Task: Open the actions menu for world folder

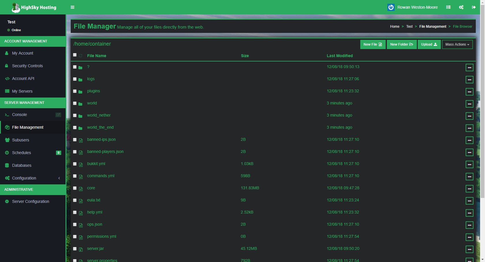Action: [x=469, y=104]
